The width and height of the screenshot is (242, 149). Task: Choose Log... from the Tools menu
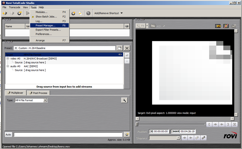coord(50,21)
